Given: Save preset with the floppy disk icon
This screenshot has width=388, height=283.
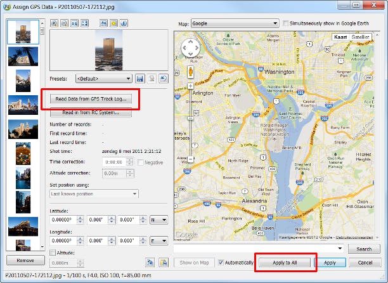Looking at the screenshot, I should tap(140, 79).
